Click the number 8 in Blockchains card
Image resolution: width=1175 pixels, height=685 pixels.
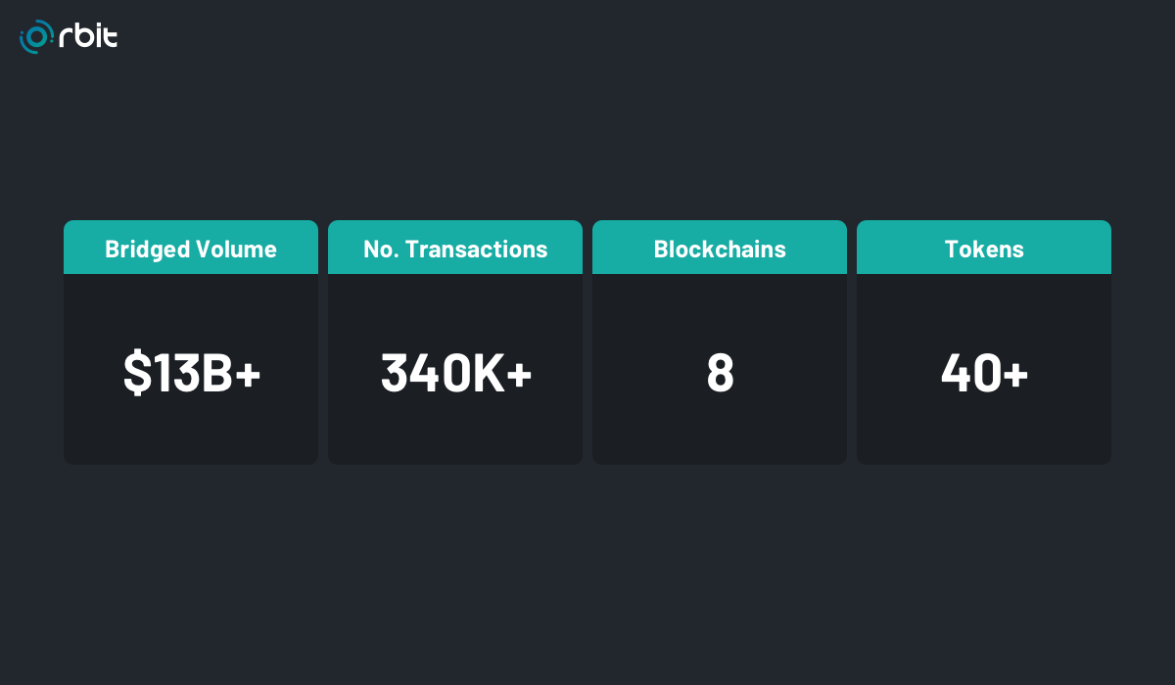click(x=720, y=373)
